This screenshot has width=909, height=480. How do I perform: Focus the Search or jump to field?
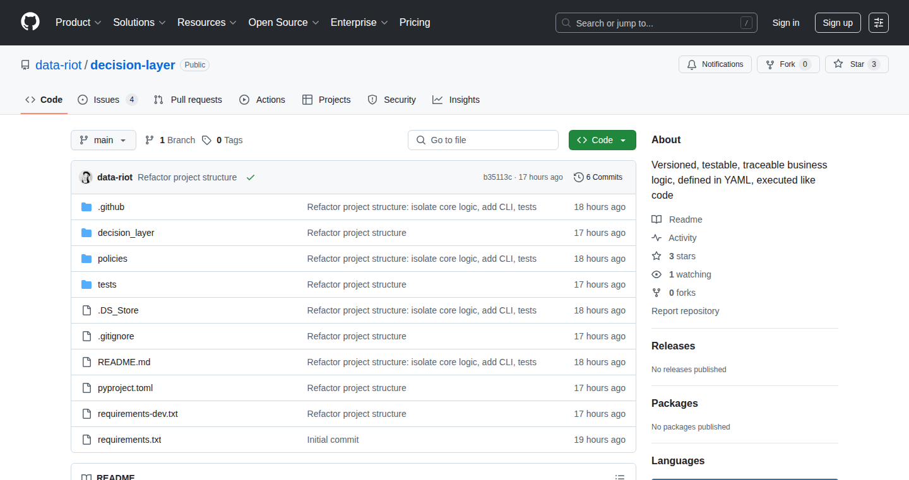pyautogui.click(x=656, y=23)
